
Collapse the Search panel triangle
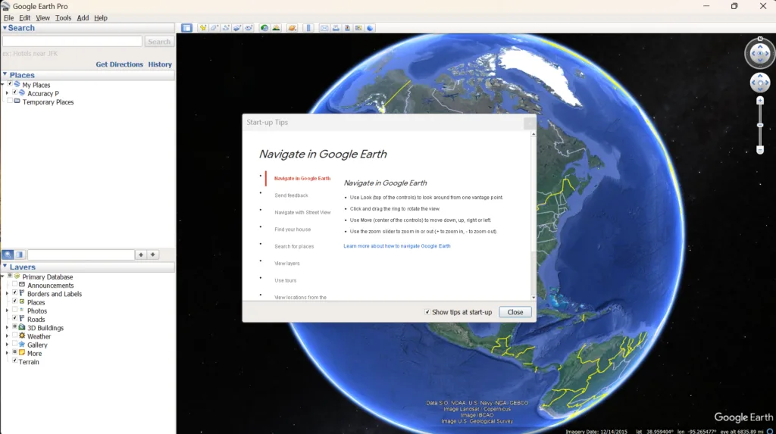click(5, 28)
